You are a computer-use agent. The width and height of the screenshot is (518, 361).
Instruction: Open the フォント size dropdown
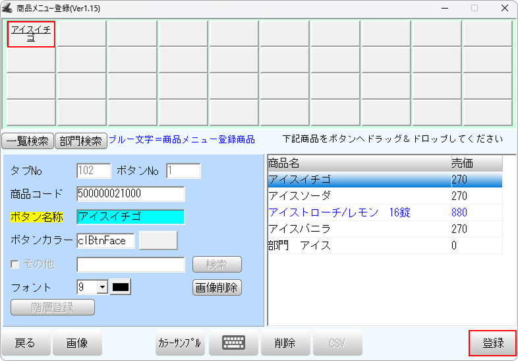coord(102,287)
